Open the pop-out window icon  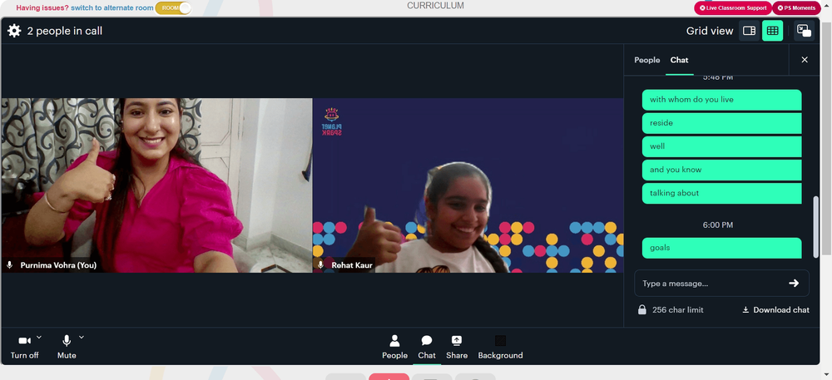[x=804, y=31]
